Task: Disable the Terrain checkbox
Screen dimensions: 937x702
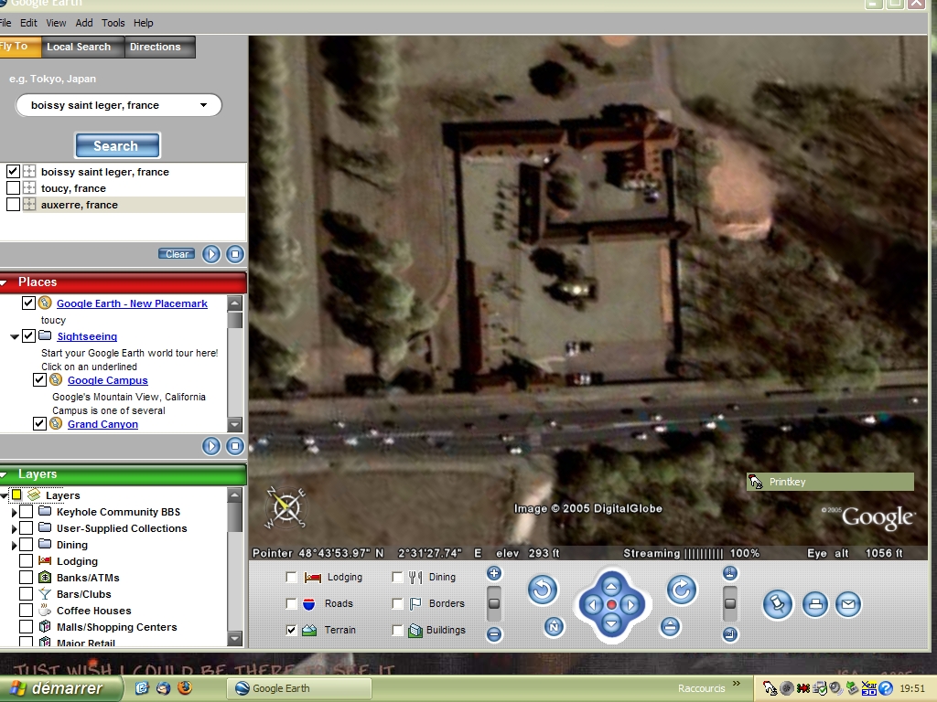Action: coord(291,630)
